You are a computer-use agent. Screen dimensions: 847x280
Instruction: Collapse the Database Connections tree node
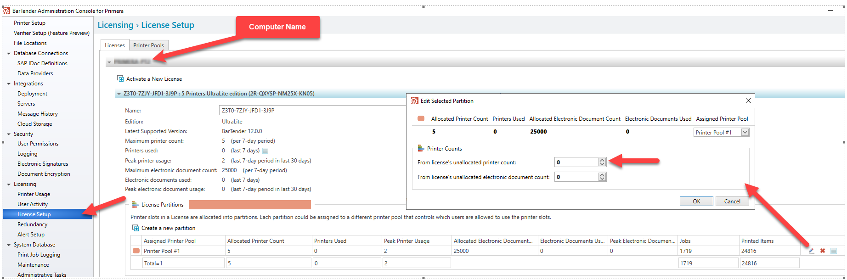[x=9, y=53]
